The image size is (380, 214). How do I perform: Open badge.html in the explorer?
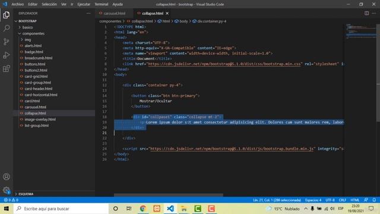coord(34,52)
